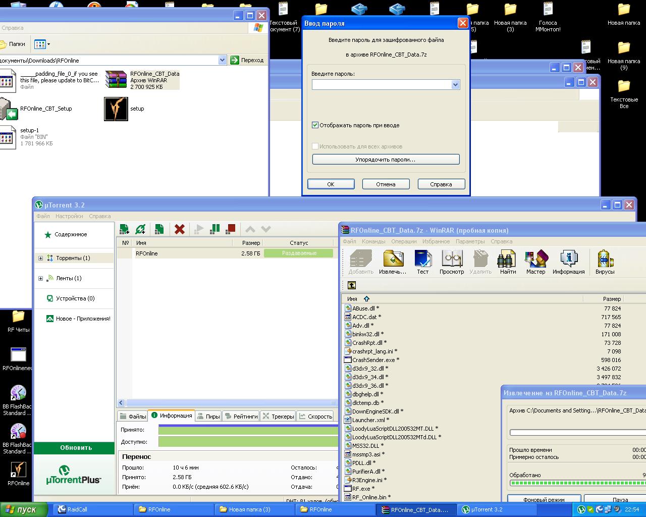Click the green Обновить button in µTorrent

pyautogui.click(x=74, y=448)
